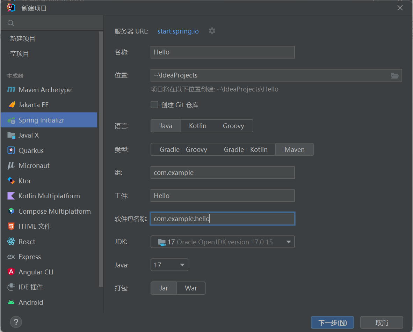Click the 名称 field containing Hello
This screenshot has height=332, width=413.
pos(223,52)
